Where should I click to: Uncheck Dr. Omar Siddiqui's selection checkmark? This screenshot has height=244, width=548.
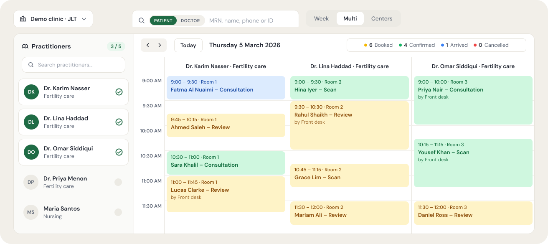pyautogui.click(x=119, y=152)
